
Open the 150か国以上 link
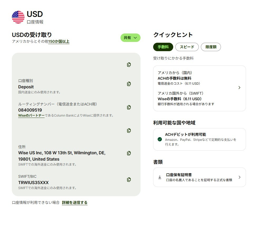[x=59, y=41]
